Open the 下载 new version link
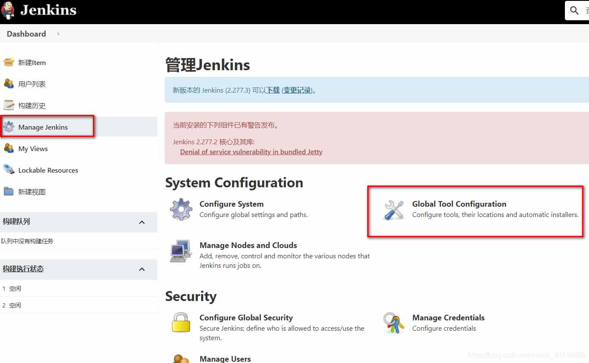Screen dimensions: 589x363 tap(273, 90)
